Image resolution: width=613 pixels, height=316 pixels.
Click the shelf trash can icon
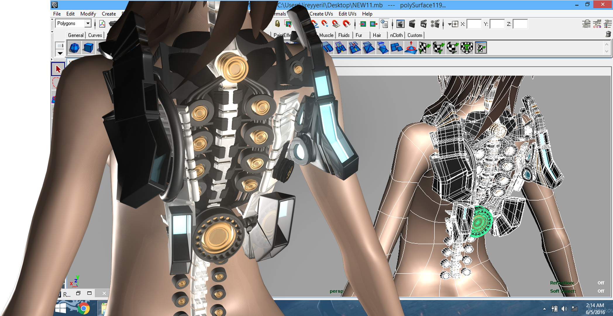point(608,34)
